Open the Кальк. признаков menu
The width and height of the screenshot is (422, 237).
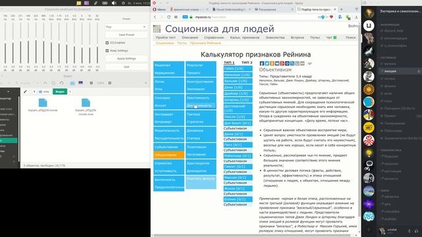click(x=245, y=38)
